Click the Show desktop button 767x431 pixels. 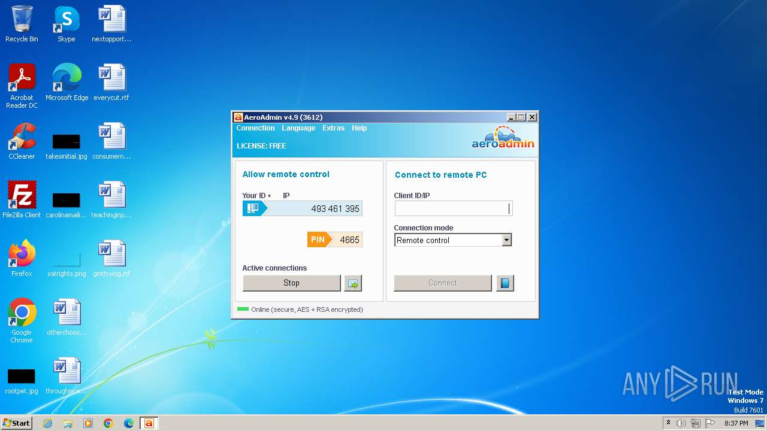coord(760,423)
